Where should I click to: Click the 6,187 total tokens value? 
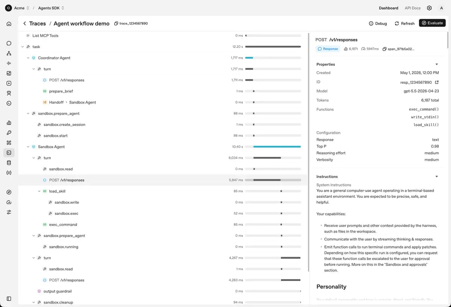click(x=430, y=100)
